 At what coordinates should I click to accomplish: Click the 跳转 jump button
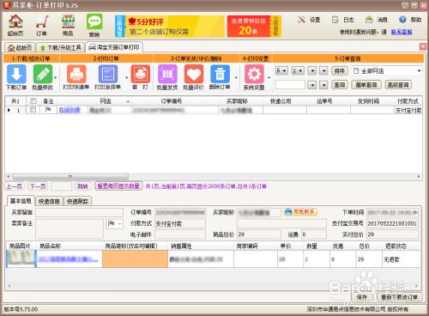[82, 186]
